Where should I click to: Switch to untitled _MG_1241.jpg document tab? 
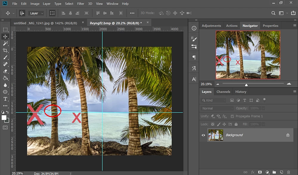[x=45, y=23]
